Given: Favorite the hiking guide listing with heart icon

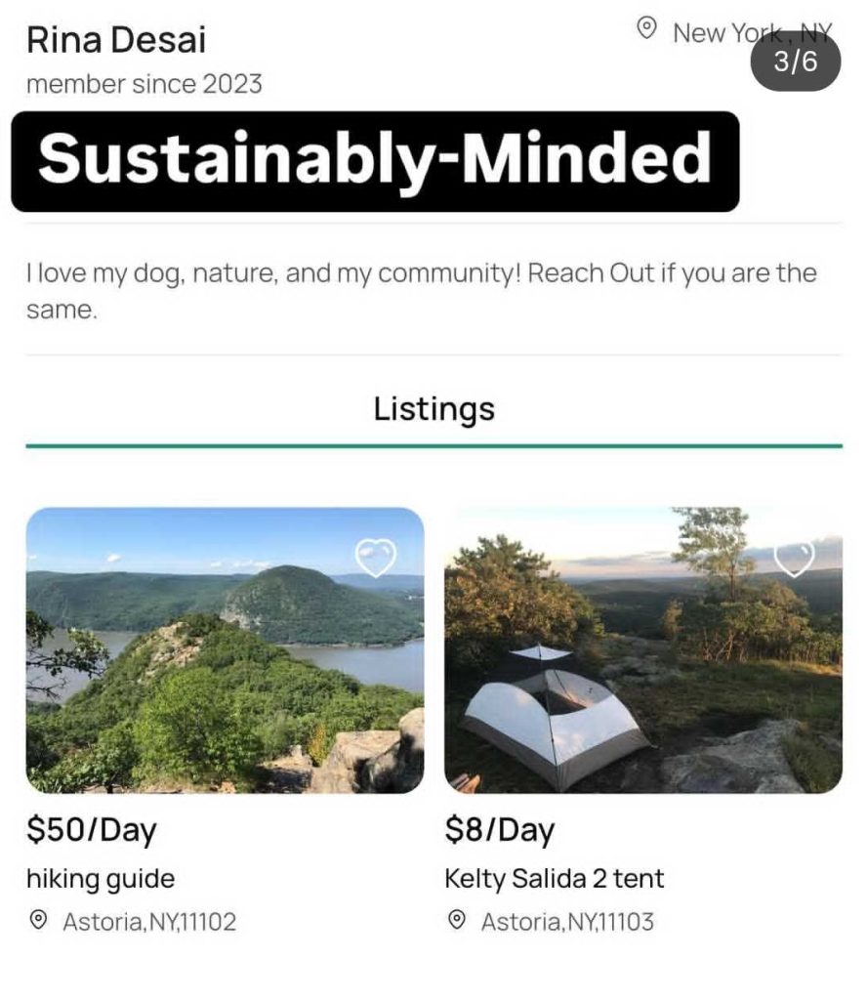Looking at the screenshot, I should click(376, 558).
